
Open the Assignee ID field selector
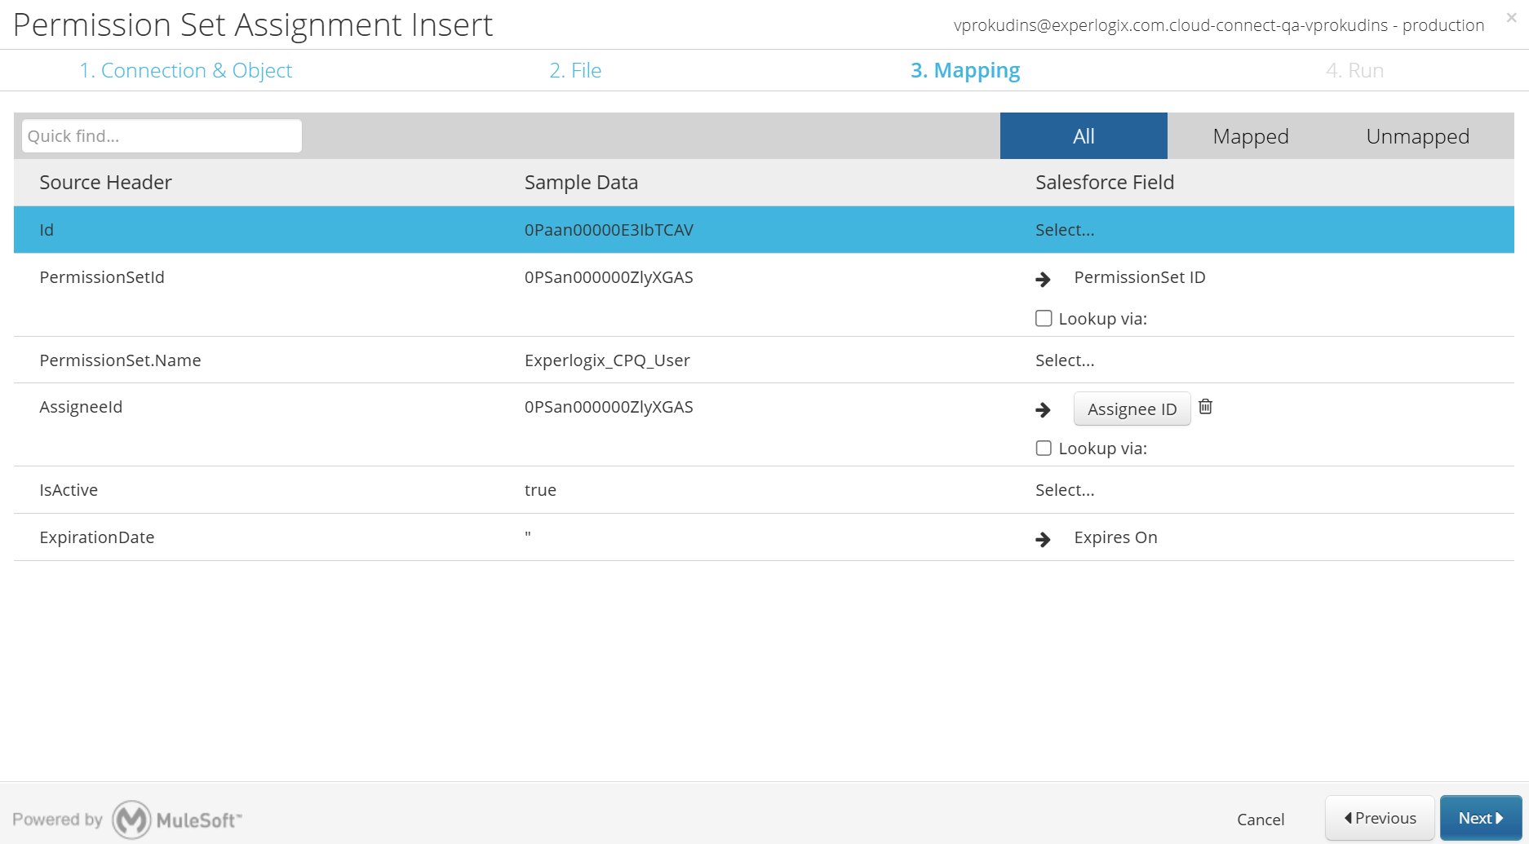click(x=1132, y=409)
